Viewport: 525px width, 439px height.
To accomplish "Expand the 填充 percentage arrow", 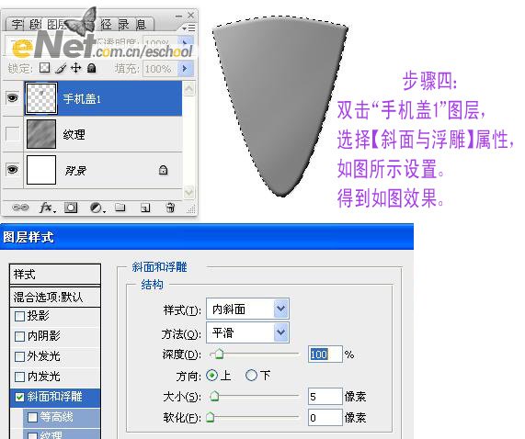I will point(185,69).
